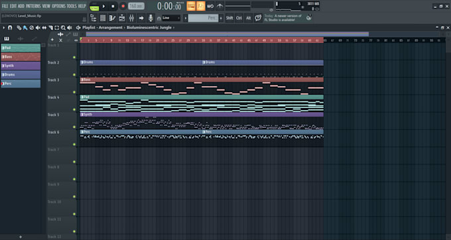Image resolution: width=451 pixels, height=240 pixels.
Task: Select the Pad pattern in picker
Action: pyautogui.click(x=21, y=48)
